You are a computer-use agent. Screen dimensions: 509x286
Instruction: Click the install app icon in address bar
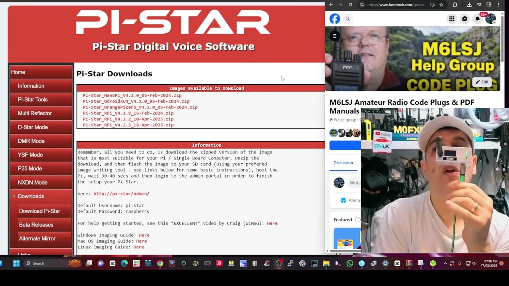[433, 5]
